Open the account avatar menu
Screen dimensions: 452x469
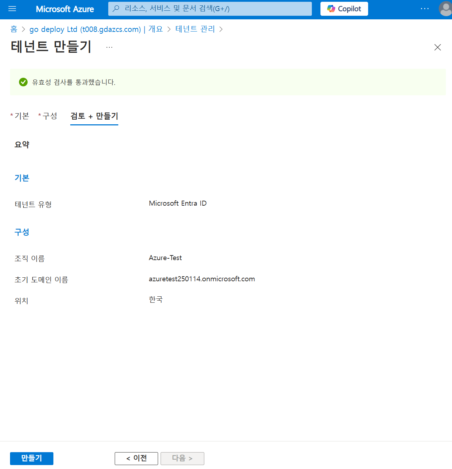point(446,9)
